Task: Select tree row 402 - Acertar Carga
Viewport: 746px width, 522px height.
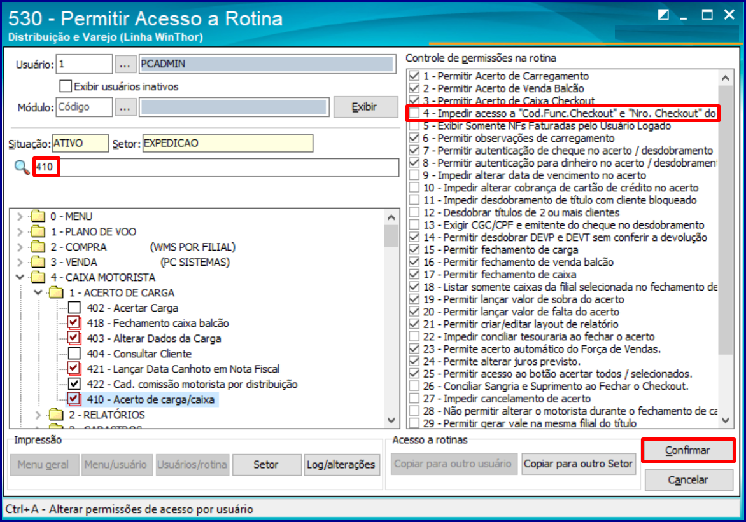Action: (x=133, y=308)
